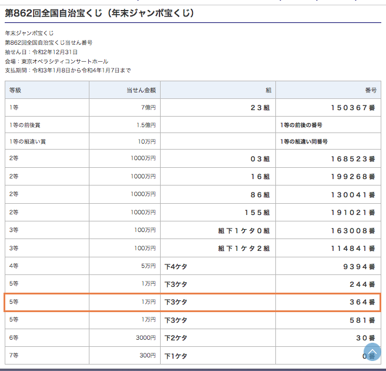
Task: Click the 16組 group cell
Action: [x=218, y=177]
